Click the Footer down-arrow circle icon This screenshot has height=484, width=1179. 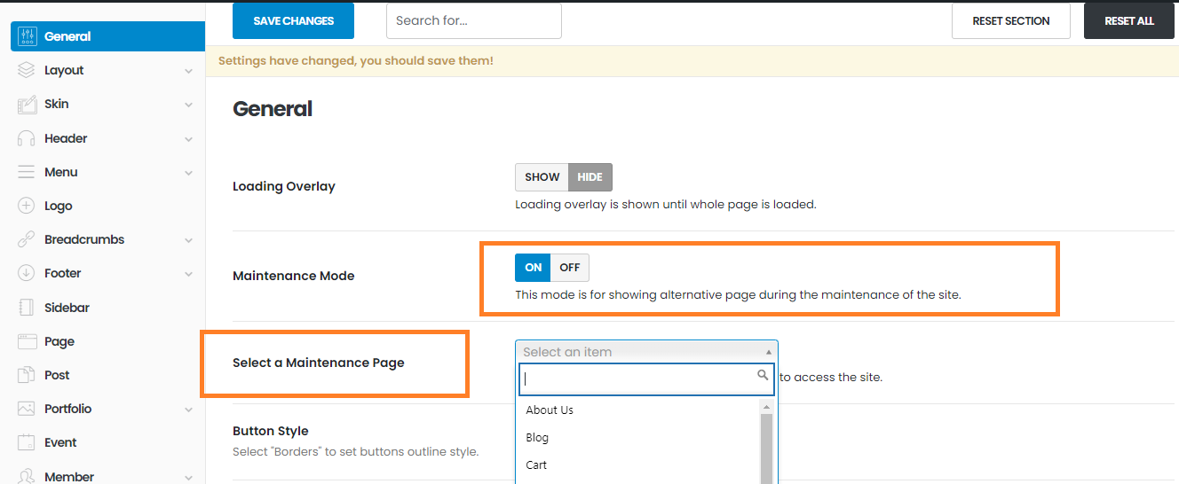pos(27,273)
